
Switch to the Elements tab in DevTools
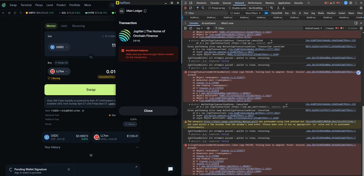(x=202, y=3)
